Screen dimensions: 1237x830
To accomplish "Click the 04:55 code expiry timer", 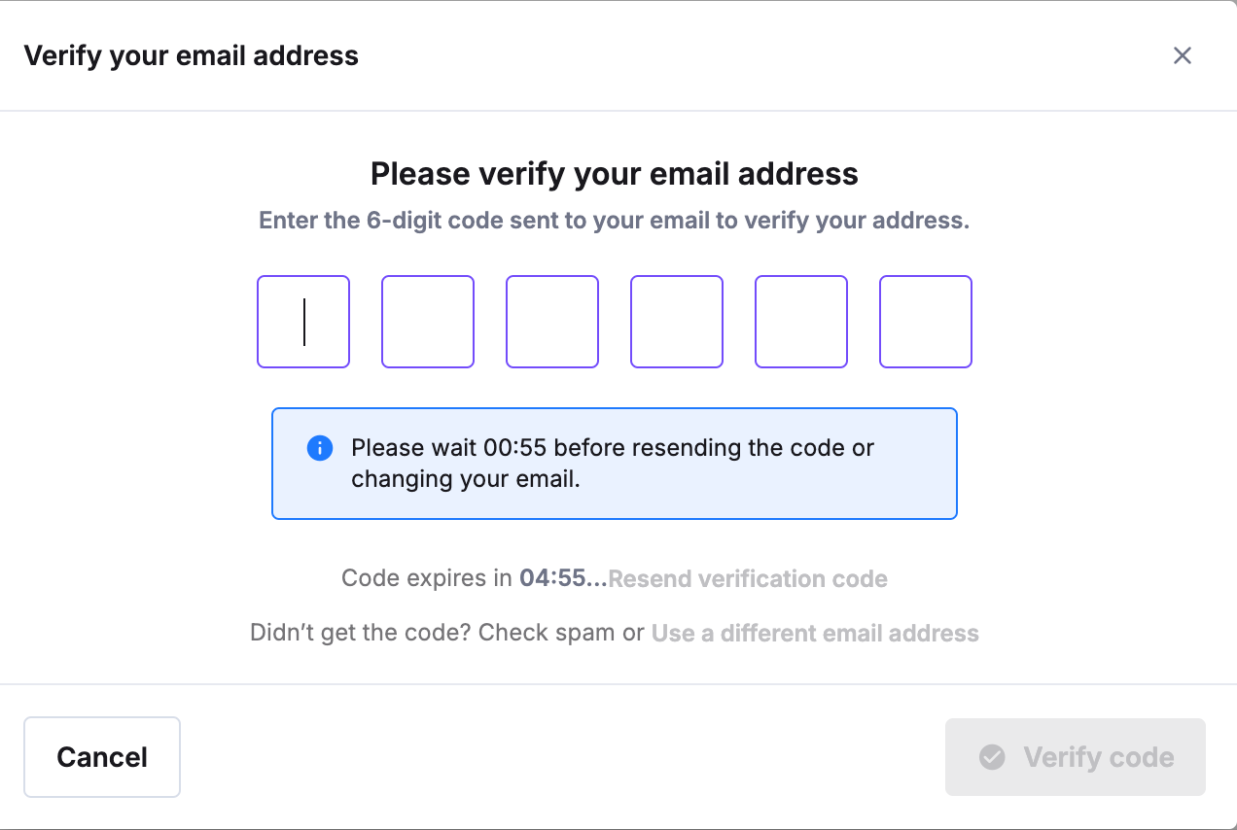I will (x=553, y=578).
